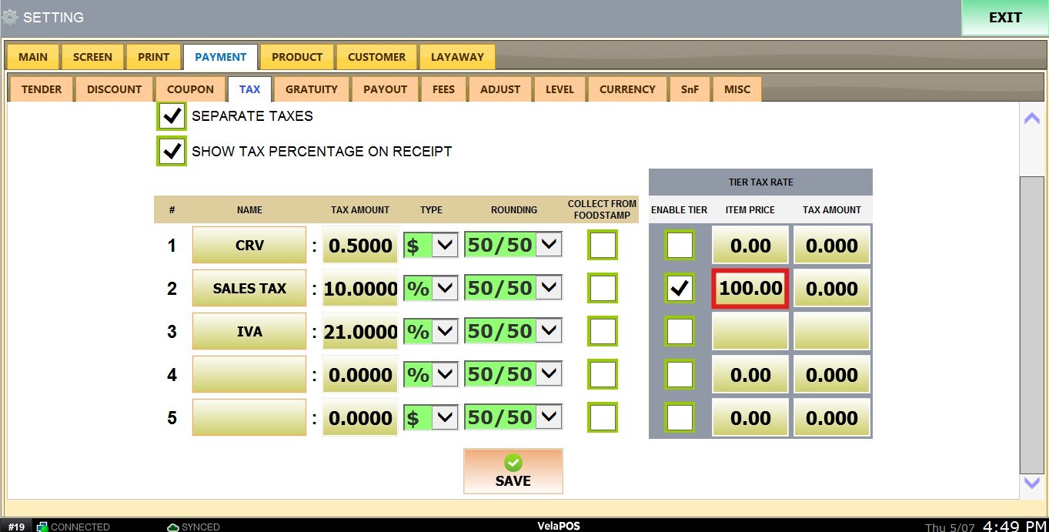Viewport: 1049px width, 532px height.
Task: Open the PRINT tab
Action: tap(154, 57)
